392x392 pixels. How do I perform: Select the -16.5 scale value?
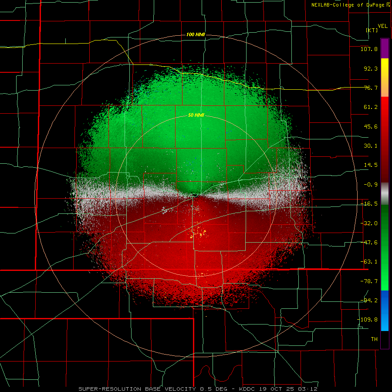pyautogui.click(x=369, y=204)
